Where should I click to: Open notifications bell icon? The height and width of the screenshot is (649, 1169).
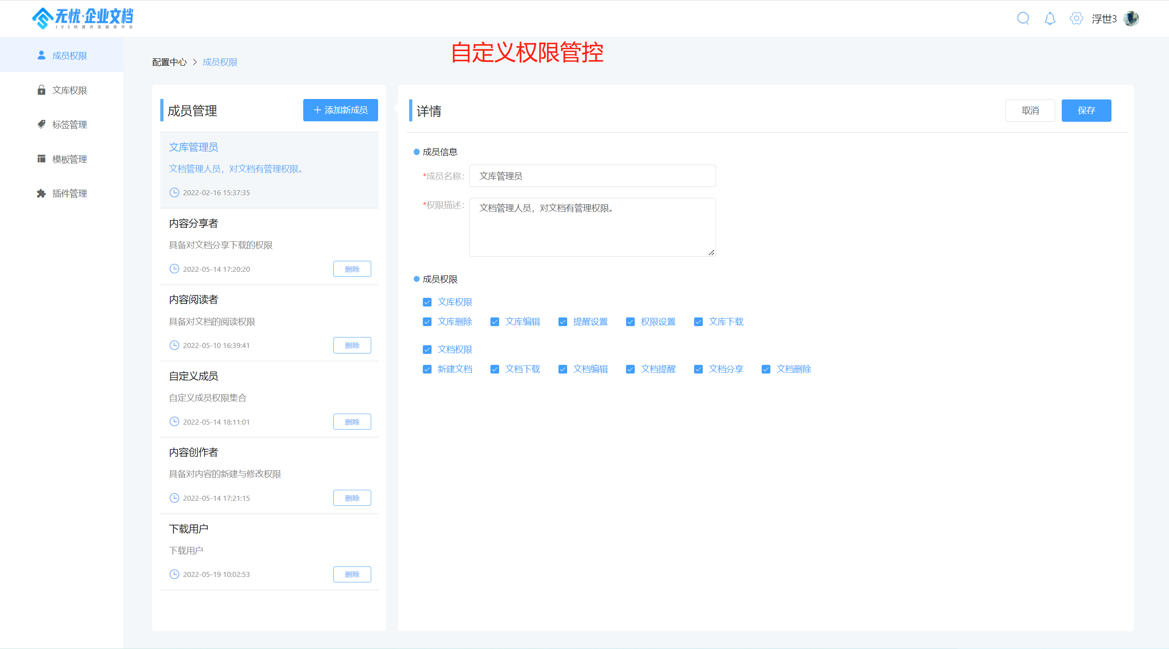click(x=1050, y=19)
